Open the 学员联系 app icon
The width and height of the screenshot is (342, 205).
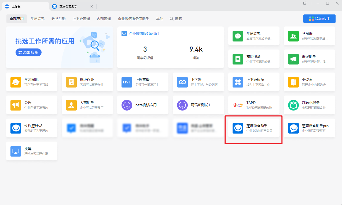(238, 36)
